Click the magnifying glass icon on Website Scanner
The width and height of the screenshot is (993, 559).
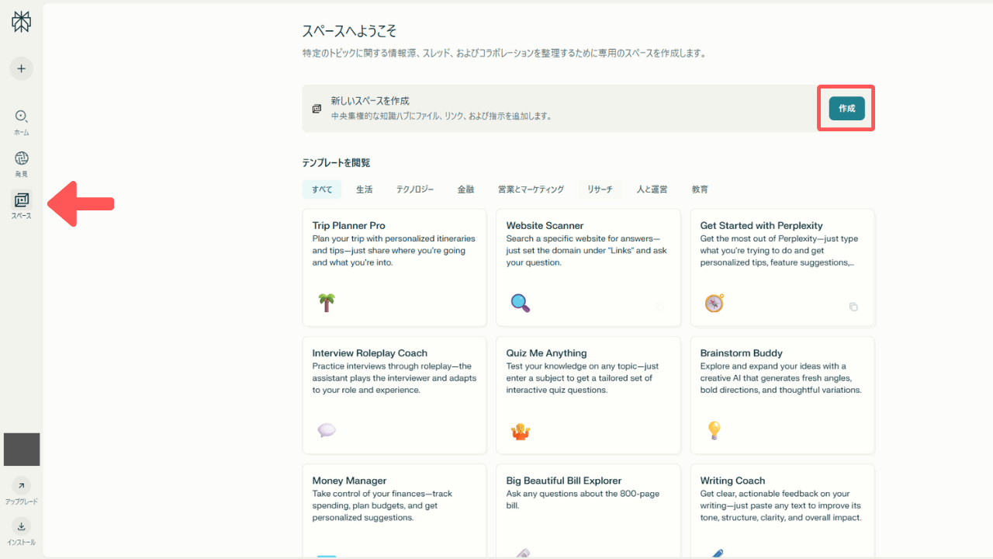click(521, 303)
